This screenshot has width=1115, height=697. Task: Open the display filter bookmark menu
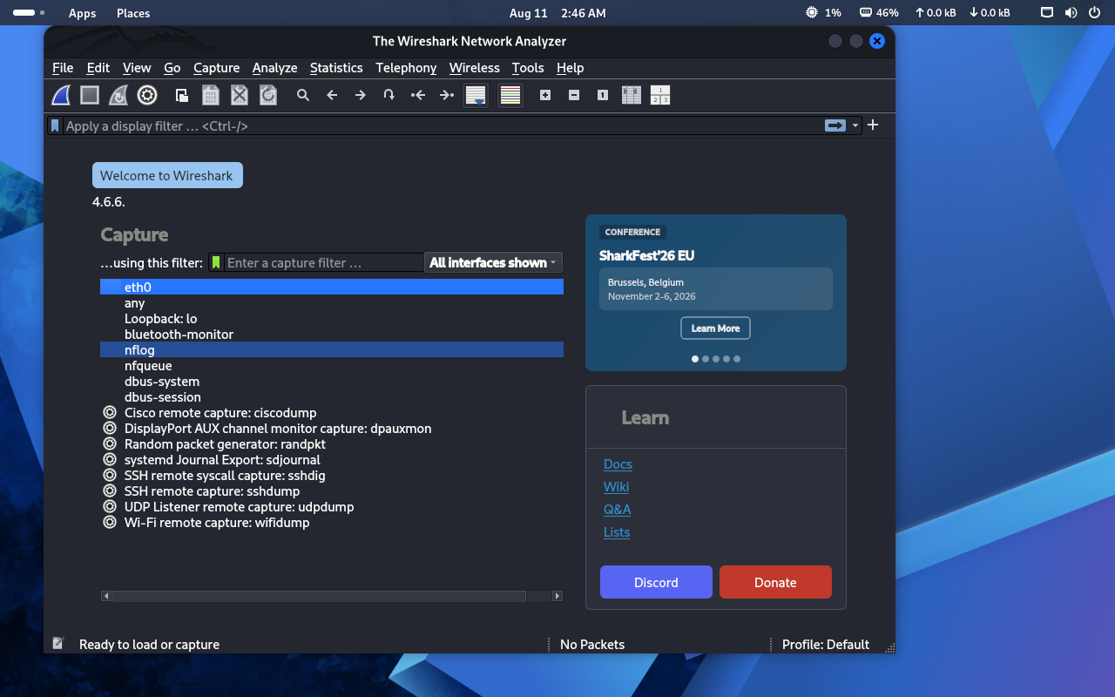click(x=56, y=125)
